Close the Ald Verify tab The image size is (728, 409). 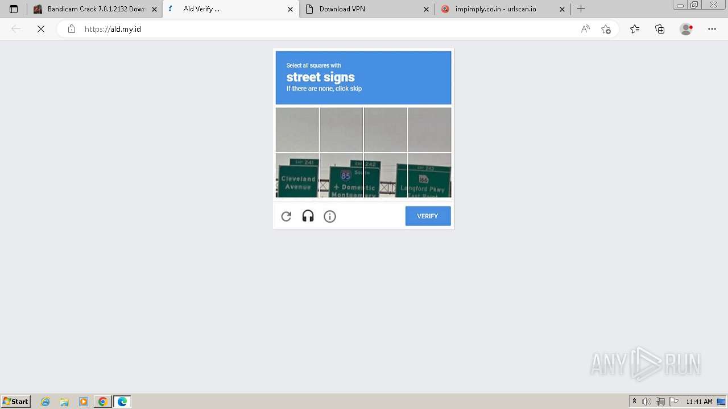290,9
